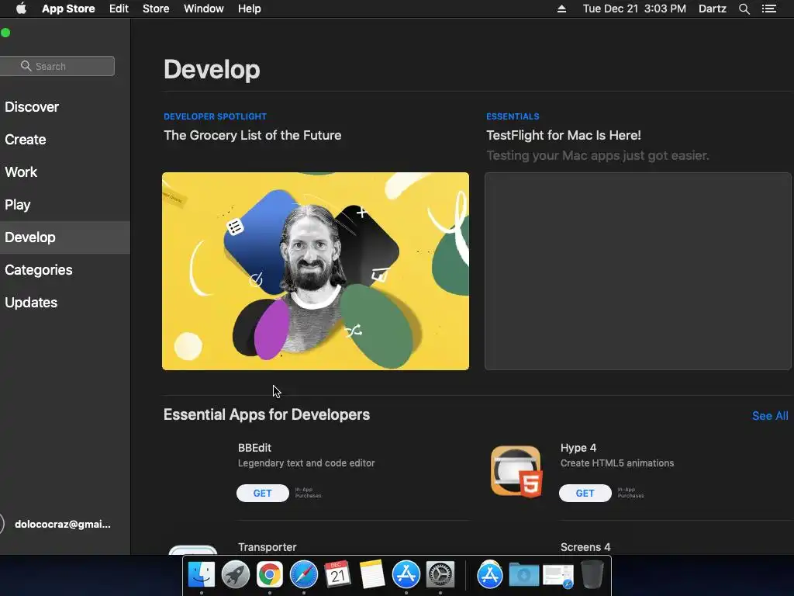Go to Updates in the sidebar
Screen dimensions: 794x596
click(x=65, y=303)
